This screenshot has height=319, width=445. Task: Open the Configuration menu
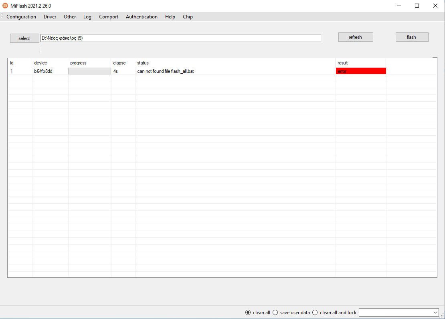click(21, 17)
